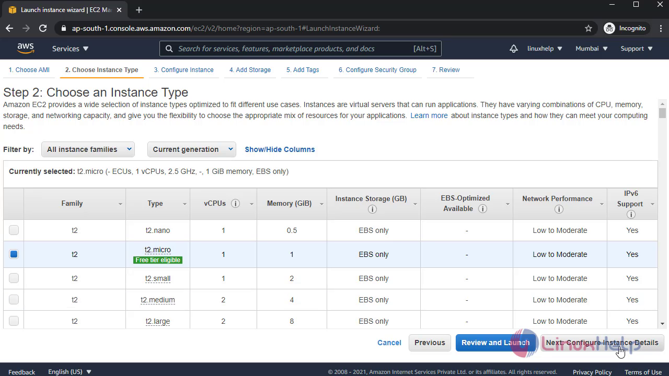Click the t2.nano type name
Image resolution: width=669 pixels, height=376 pixels.
158,230
